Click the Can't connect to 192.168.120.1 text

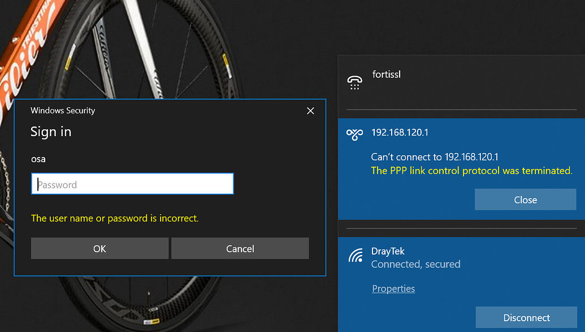(435, 157)
